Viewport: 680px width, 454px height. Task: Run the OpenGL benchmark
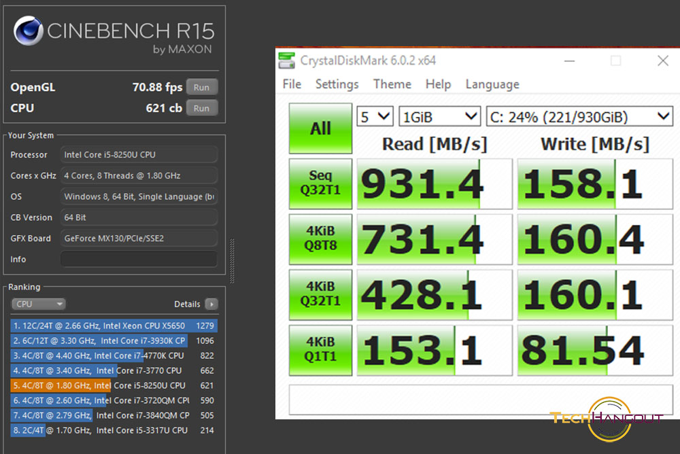pyautogui.click(x=202, y=87)
